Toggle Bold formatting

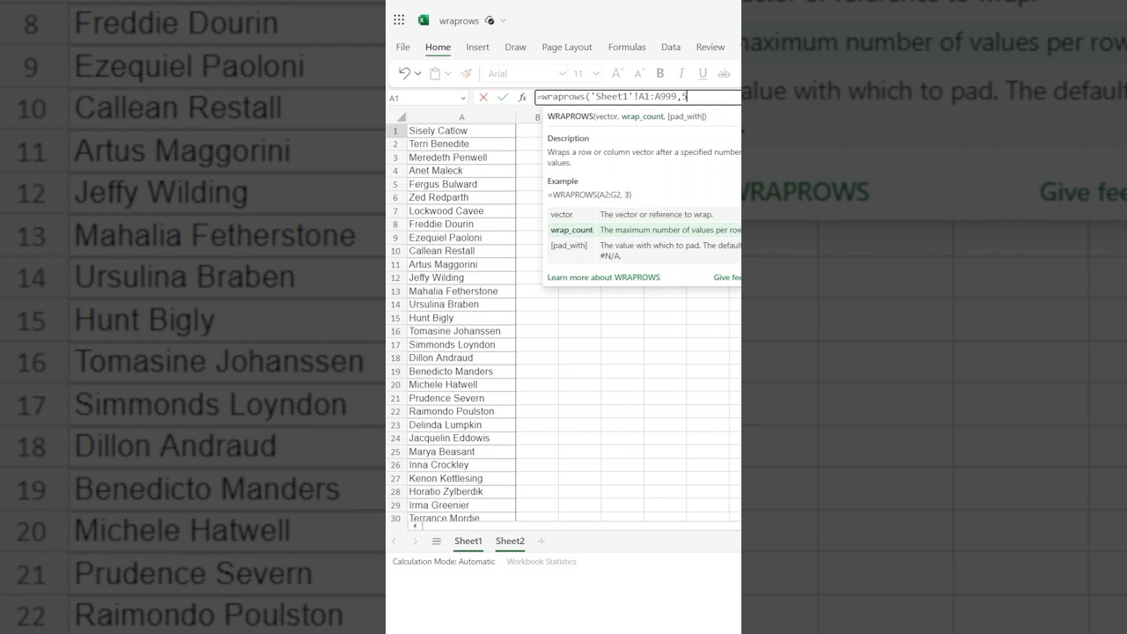pyautogui.click(x=660, y=74)
